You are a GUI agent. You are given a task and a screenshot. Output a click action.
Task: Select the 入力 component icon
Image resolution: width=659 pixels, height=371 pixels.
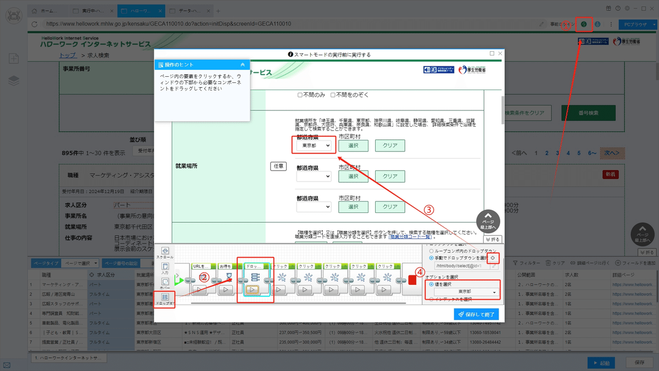click(165, 267)
